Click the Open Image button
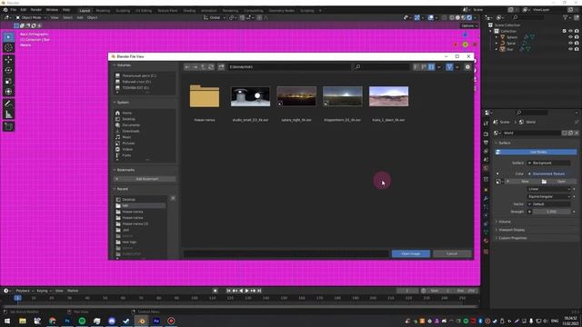582x327 pixels. (411, 253)
